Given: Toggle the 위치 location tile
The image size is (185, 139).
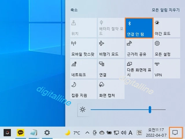Looking at the screenshot, I should pyautogui.click(x=84, y=28).
